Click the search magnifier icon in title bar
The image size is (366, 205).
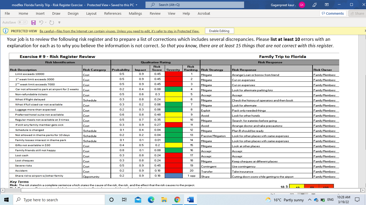(x=153, y=5)
